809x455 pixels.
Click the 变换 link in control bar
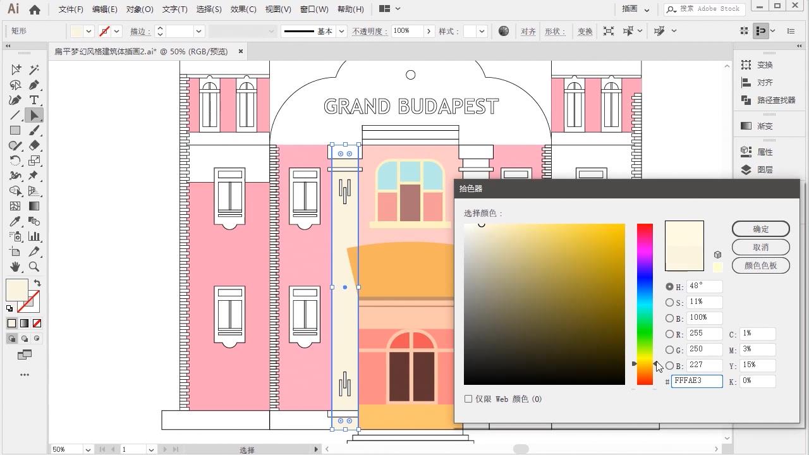coord(585,31)
